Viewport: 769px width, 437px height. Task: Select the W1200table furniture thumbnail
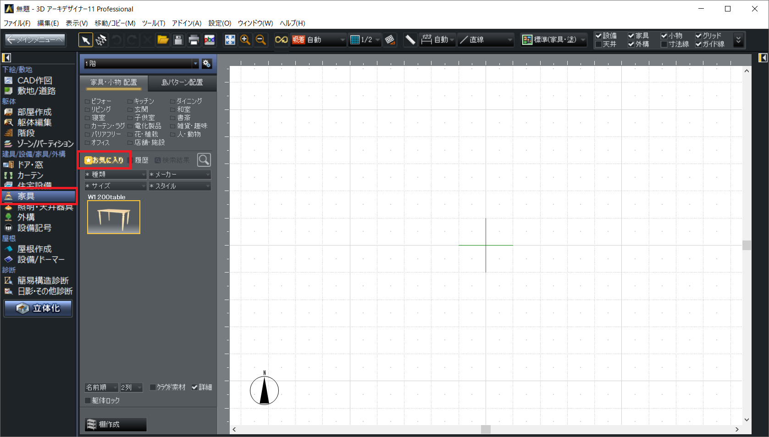(x=114, y=218)
